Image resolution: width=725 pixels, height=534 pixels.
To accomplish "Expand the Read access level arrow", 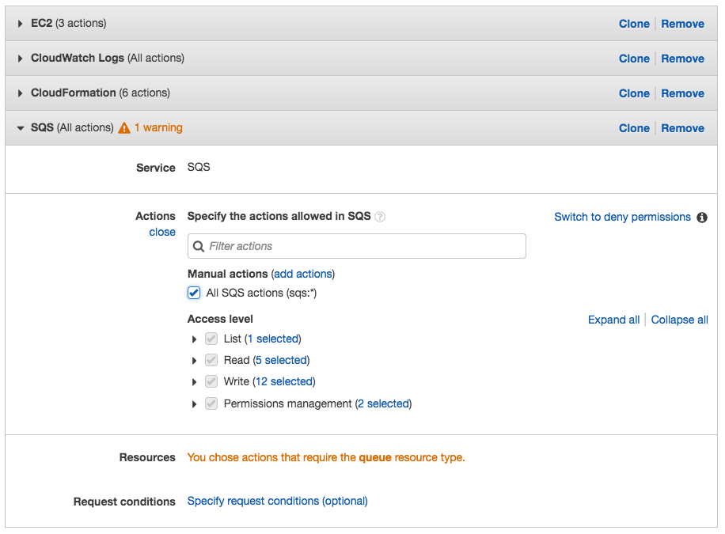I will pyautogui.click(x=194, y=361).
